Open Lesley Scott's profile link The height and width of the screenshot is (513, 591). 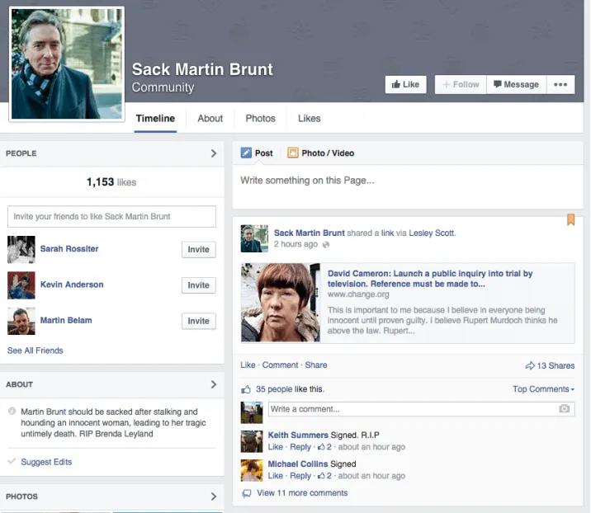[x=432, y=233]
